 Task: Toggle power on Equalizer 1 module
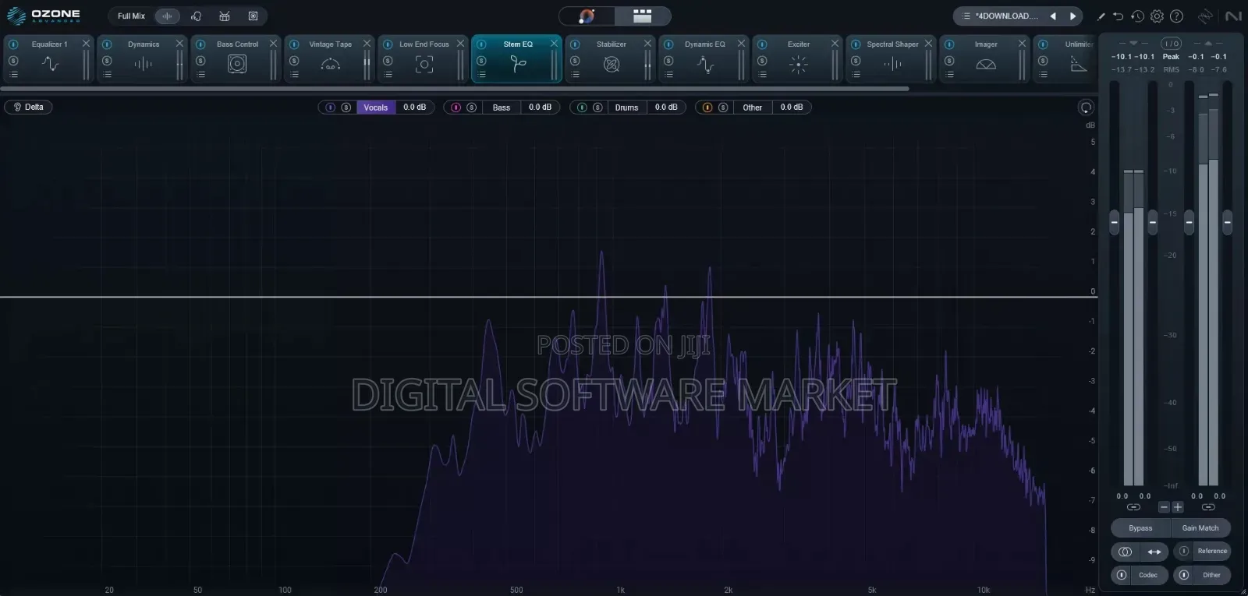point(13,44)
